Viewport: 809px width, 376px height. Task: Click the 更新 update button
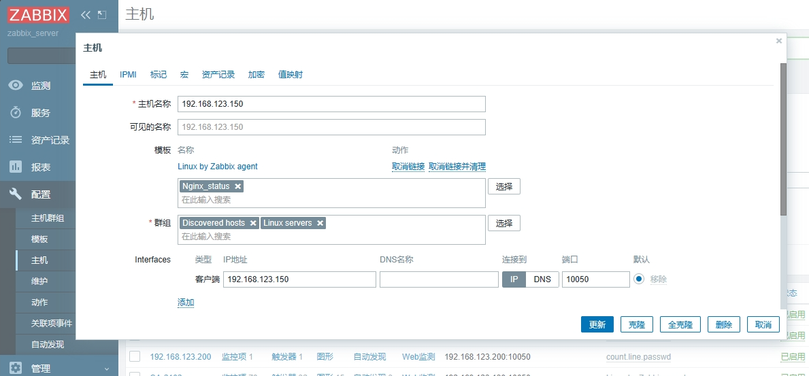597,324
